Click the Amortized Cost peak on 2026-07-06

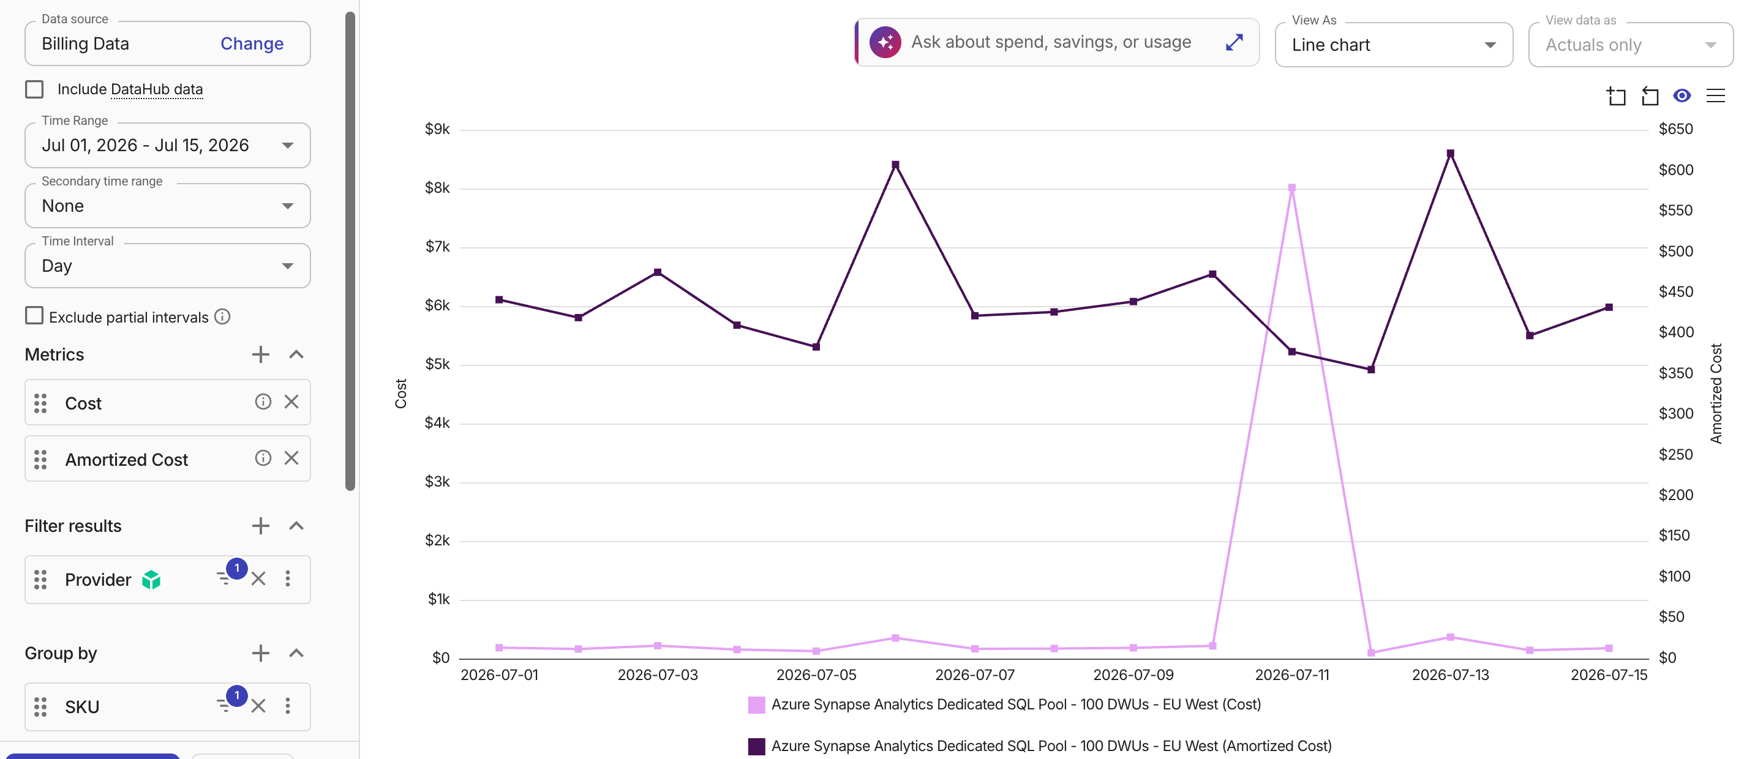pos(895,165)
